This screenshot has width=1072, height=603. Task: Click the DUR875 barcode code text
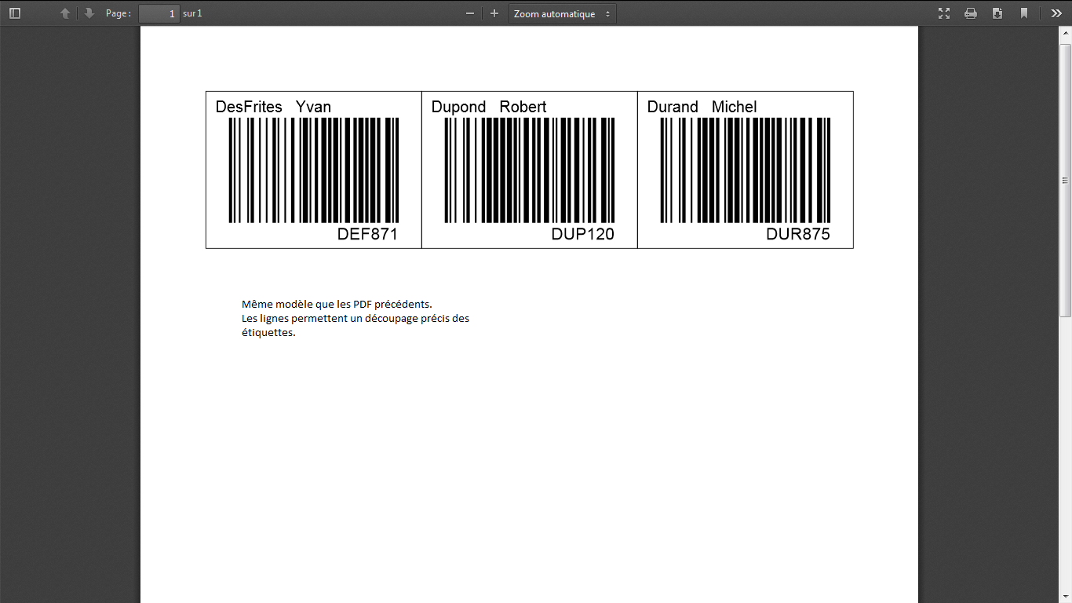[x=798, y=234]
